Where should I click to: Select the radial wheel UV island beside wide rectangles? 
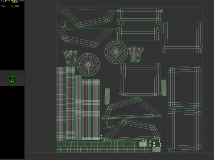coord(116,52)
